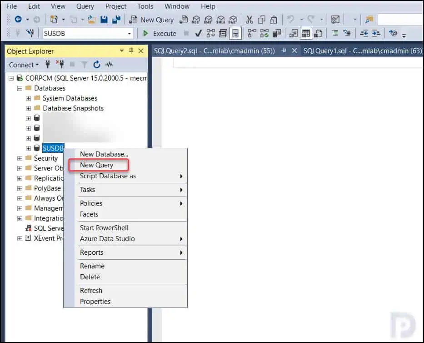Image resolution: width=424 pixels, height=343 pixels.
Task: Open the Project menu
Action: tap(116, 6)
